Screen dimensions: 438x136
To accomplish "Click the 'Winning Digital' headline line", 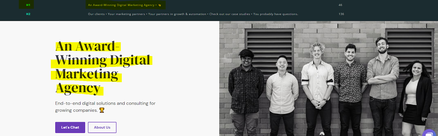I will [x=103, y=60].
